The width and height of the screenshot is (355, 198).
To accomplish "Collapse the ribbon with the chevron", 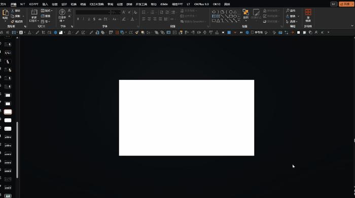I will click(x=352, y=26).
